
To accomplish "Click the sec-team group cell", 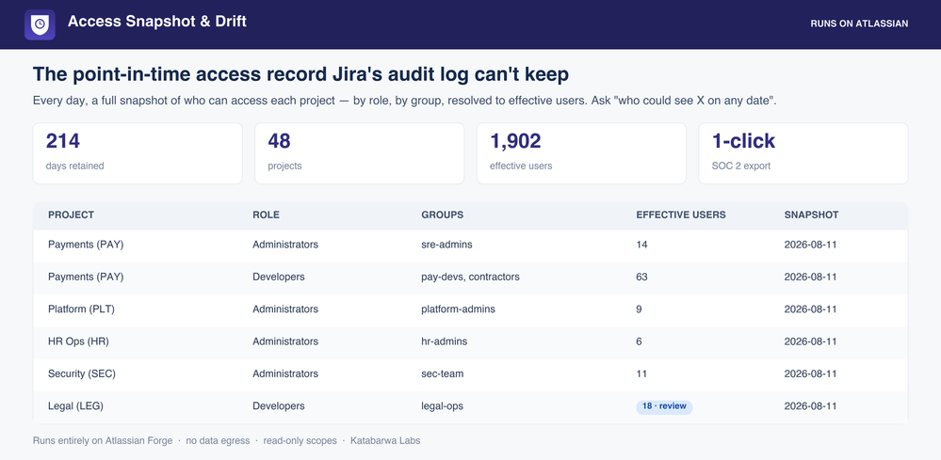I will click(x=443, y=374).
